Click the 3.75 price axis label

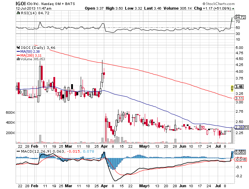pyautogui.click(x=239, y=78)
